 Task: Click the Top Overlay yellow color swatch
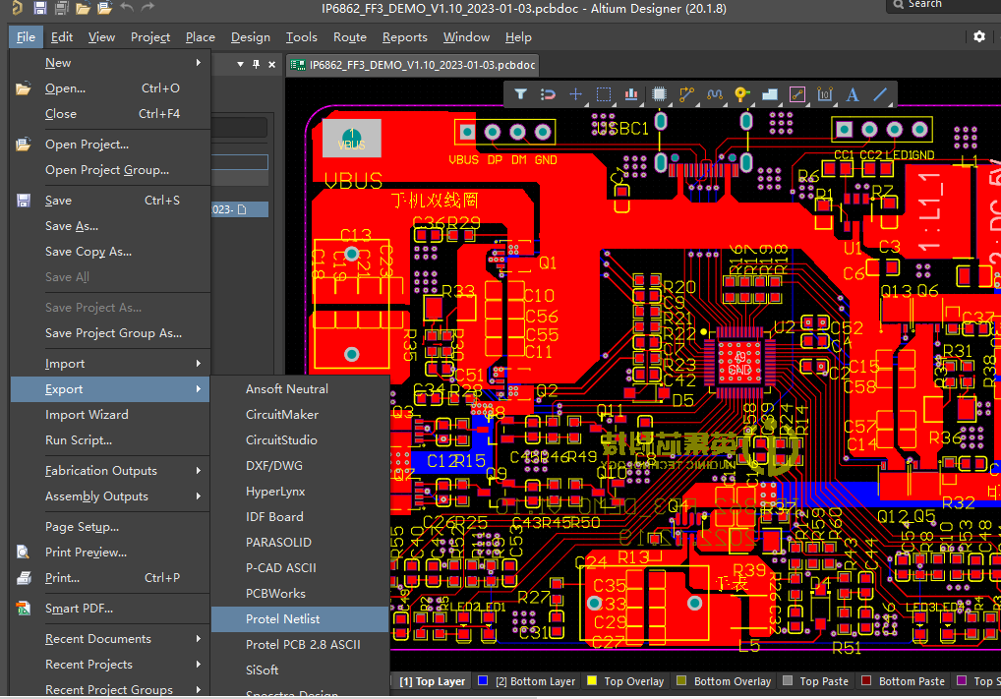coord(592,680)
